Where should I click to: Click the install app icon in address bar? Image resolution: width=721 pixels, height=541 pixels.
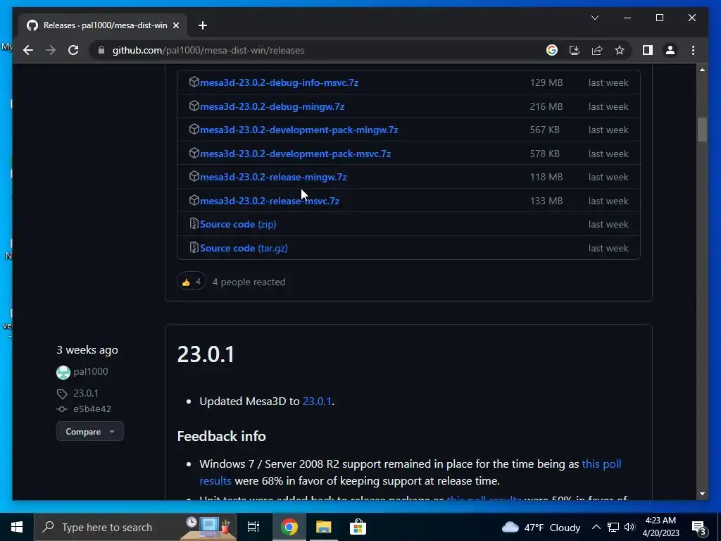(x=575, y=50)
